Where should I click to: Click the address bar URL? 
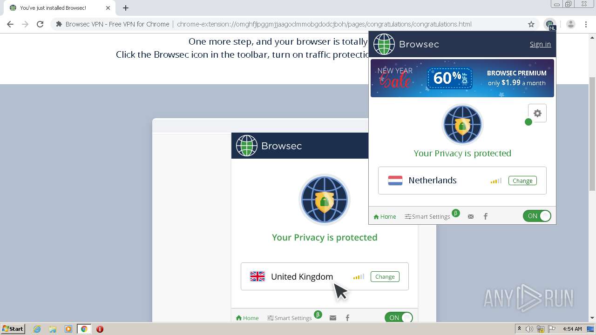click(x=324, y=24)
